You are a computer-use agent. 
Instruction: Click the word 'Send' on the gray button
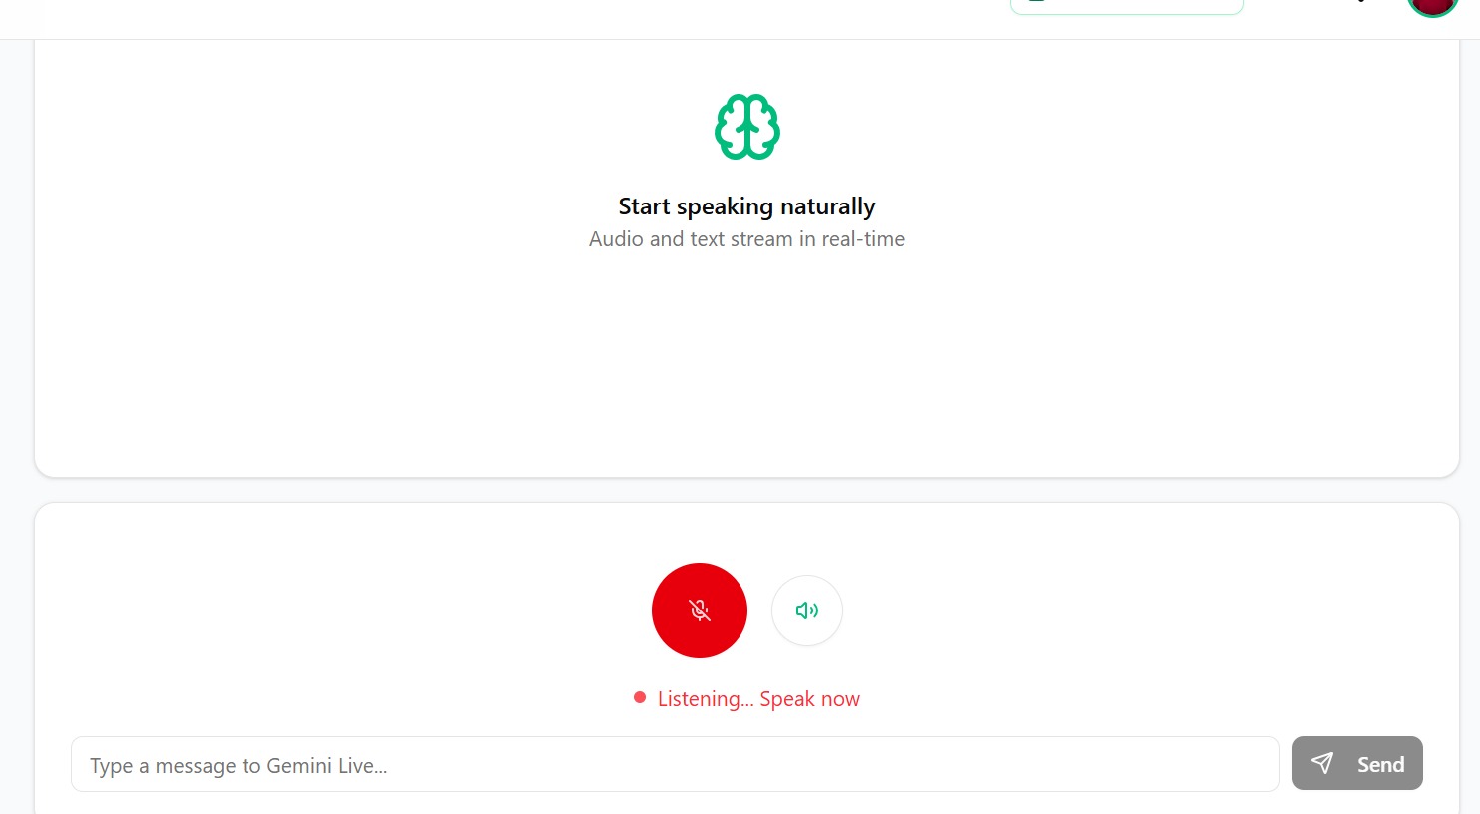click(x=1380, y=765)
